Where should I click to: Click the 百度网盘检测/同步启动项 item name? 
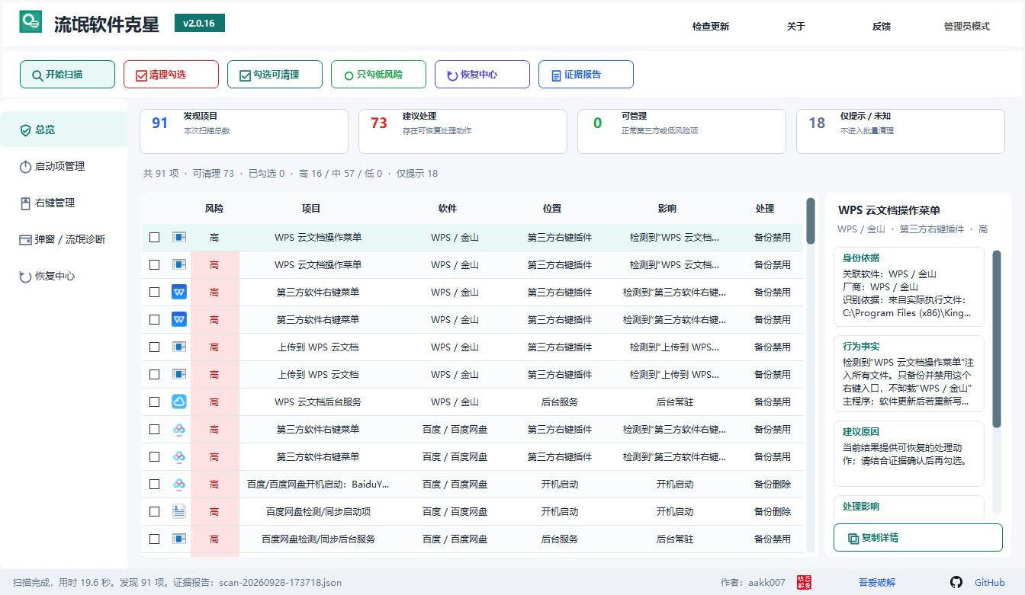[318, 512]
